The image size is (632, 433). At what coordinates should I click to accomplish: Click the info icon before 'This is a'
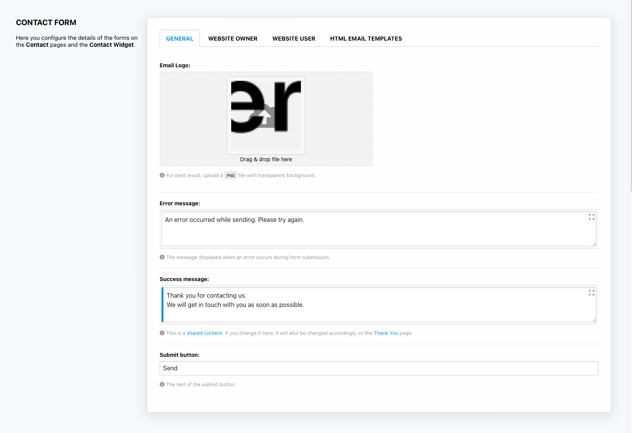[162, 333]
